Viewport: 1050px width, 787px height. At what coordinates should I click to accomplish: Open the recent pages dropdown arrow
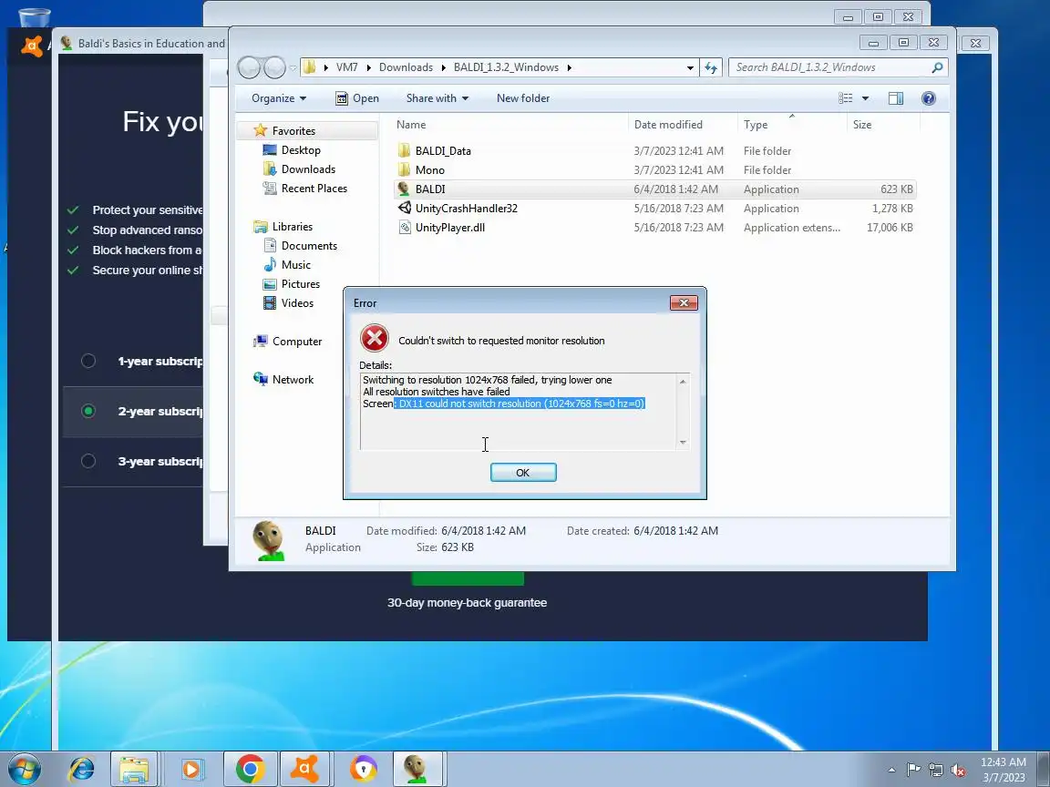point(293,67)
